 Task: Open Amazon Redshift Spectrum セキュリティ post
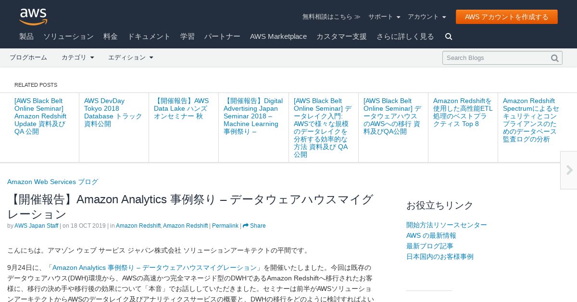point(531,120)
